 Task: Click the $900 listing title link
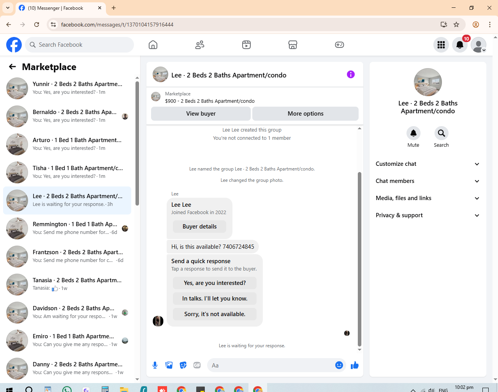[x=210, y=101]
